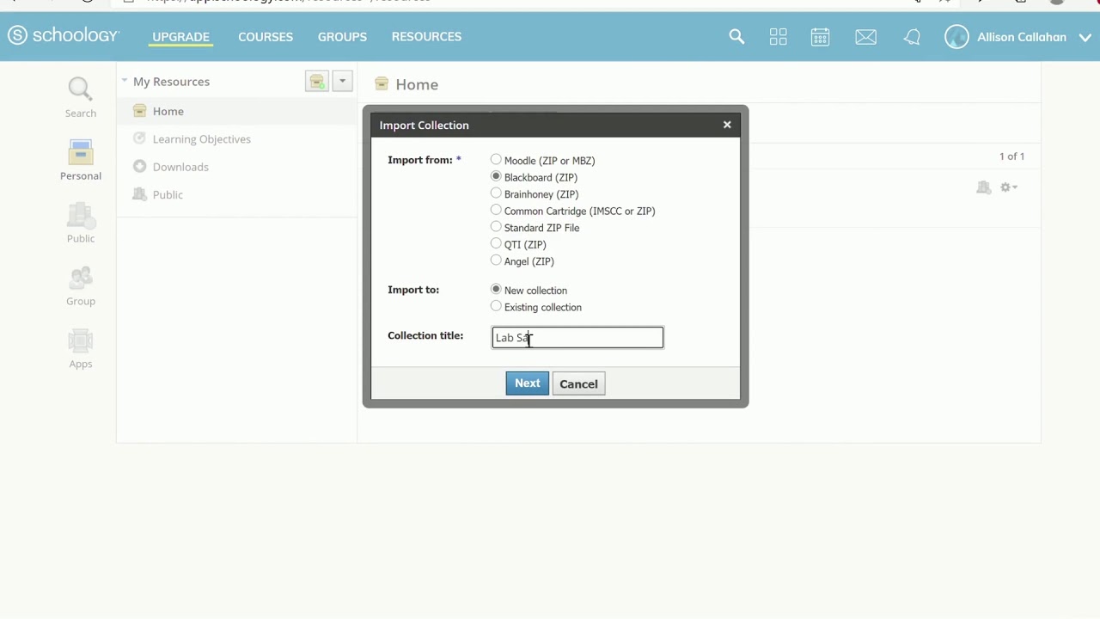This screenshot has width=1100, height=619.
Task: Open the RESOURCES menu
Action: coord(426,36)
